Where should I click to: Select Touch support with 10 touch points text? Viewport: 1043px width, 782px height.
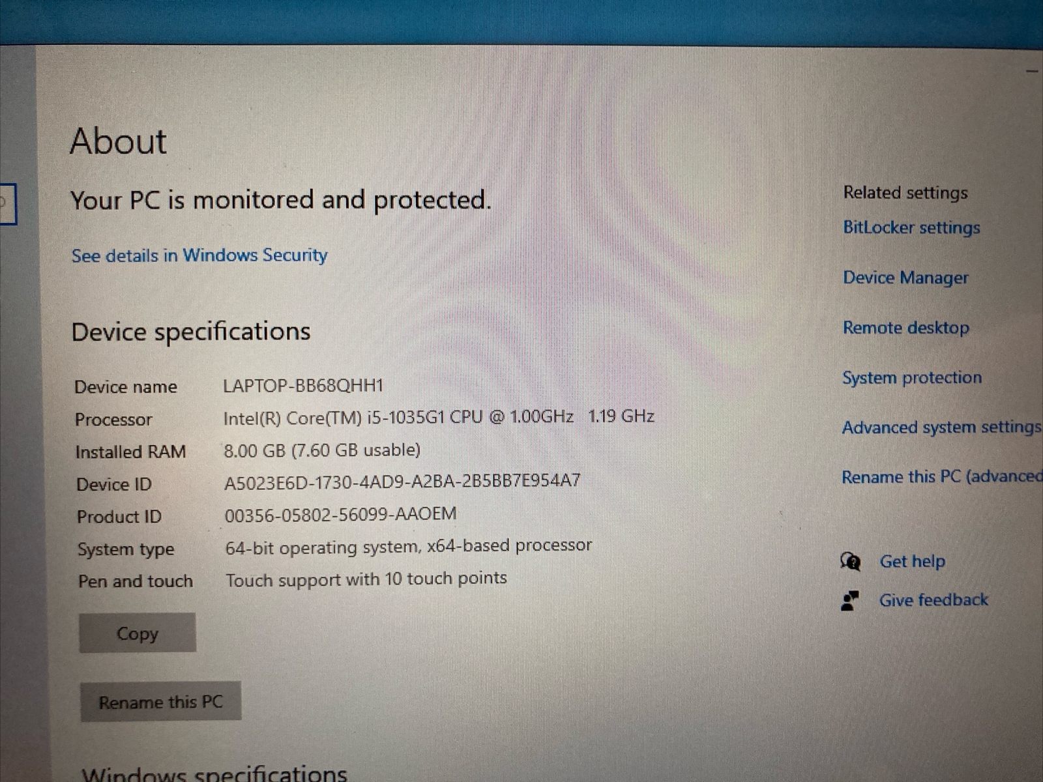coord(366,579)
